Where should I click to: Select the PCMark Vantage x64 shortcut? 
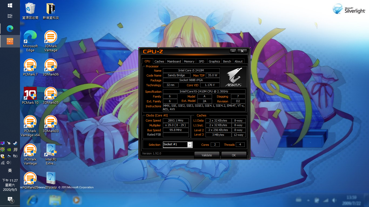(30, 126)
